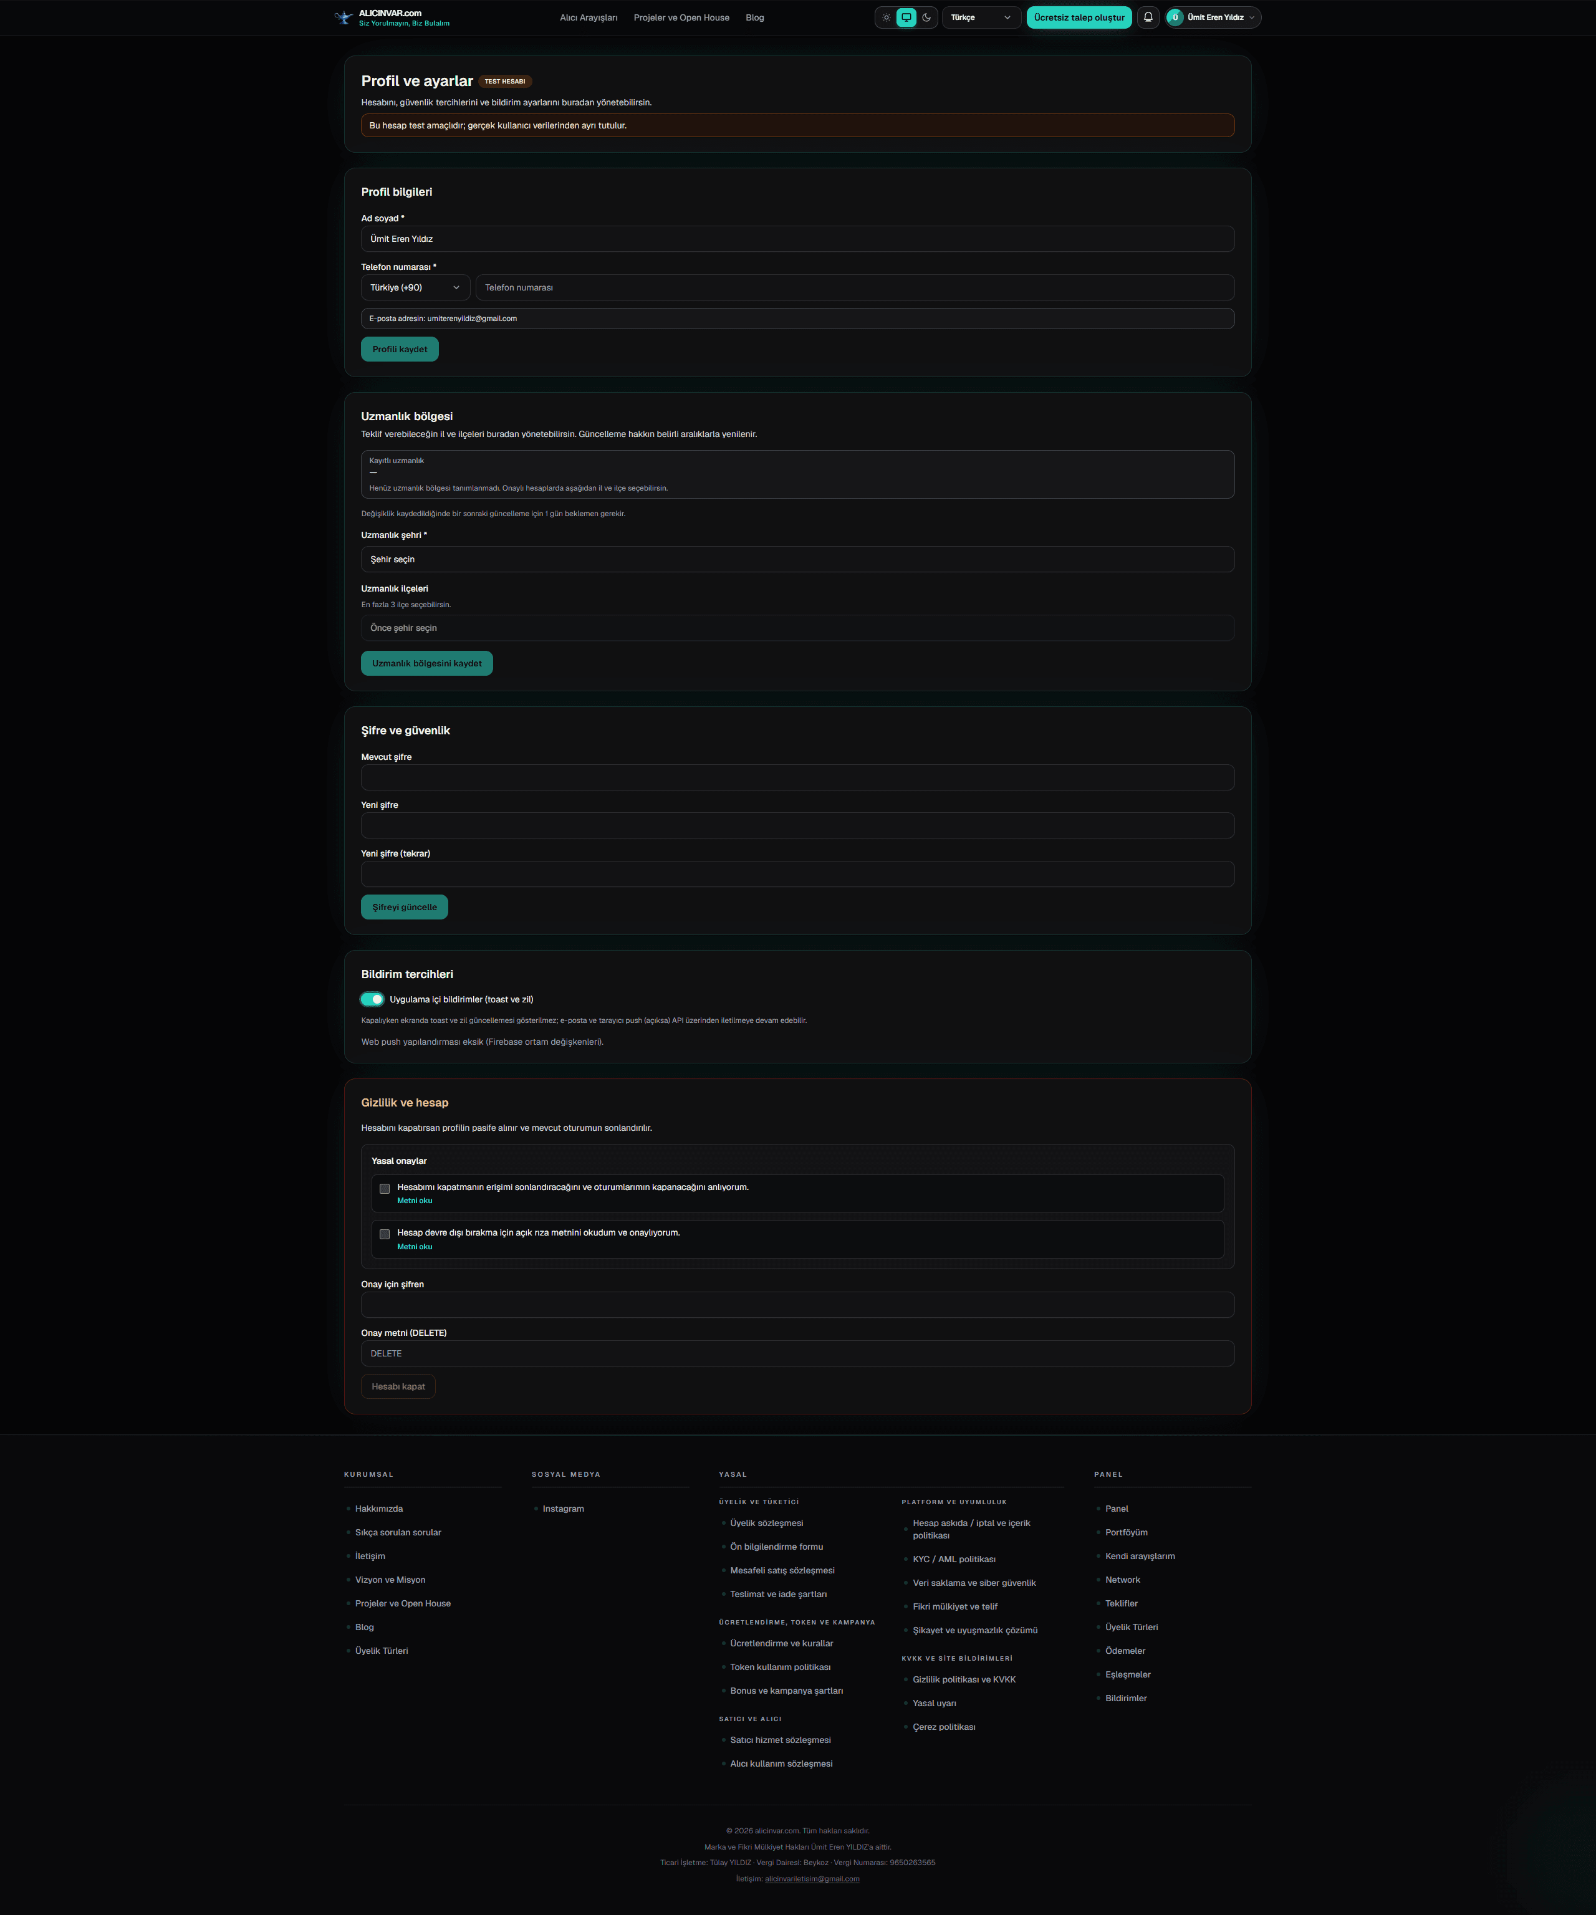Expand the Türkiye (+90) country code dropdown
Screen dimensions: 1596x1915
click(x=415, y=287)
